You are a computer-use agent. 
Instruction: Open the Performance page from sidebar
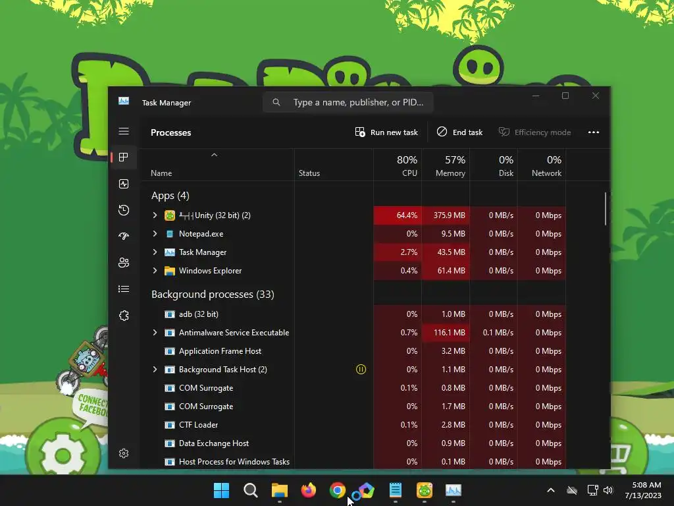point(124,184)
